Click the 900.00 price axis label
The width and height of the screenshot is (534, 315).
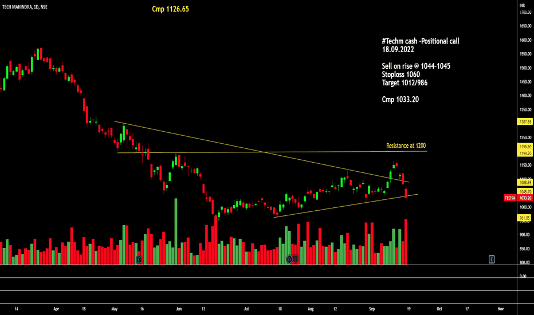pyautogui.click(x=525, y=235)
